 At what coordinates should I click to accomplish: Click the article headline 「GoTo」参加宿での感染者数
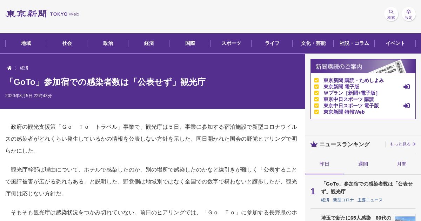click(106, 82)
